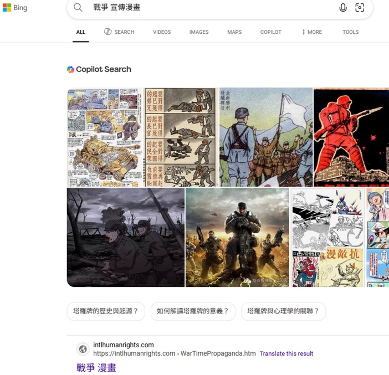
Task: Open visual search camera icon
Action: pos(360,7)
